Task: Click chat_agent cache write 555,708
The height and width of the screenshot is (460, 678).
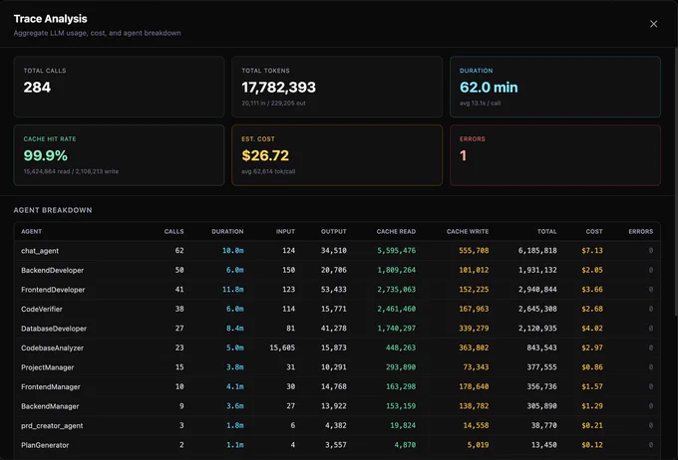Action: click(x=474, y=251)
